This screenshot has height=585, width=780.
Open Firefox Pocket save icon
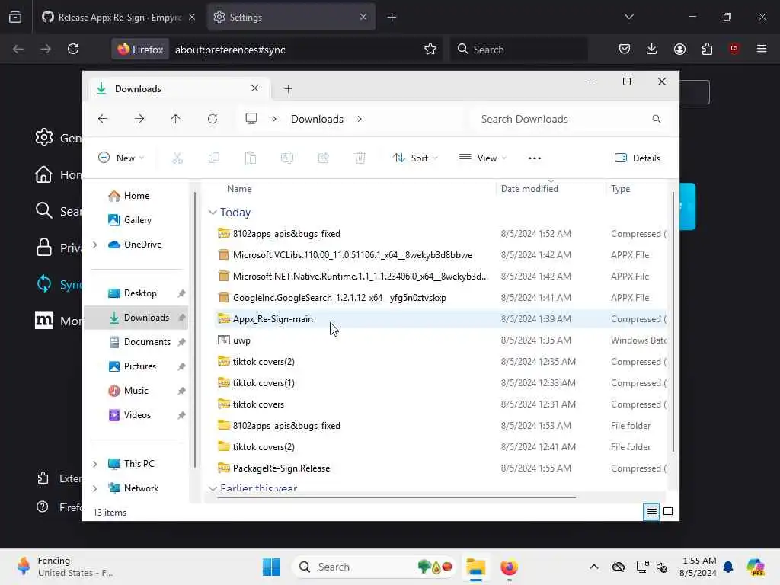(x=625, y=49)
